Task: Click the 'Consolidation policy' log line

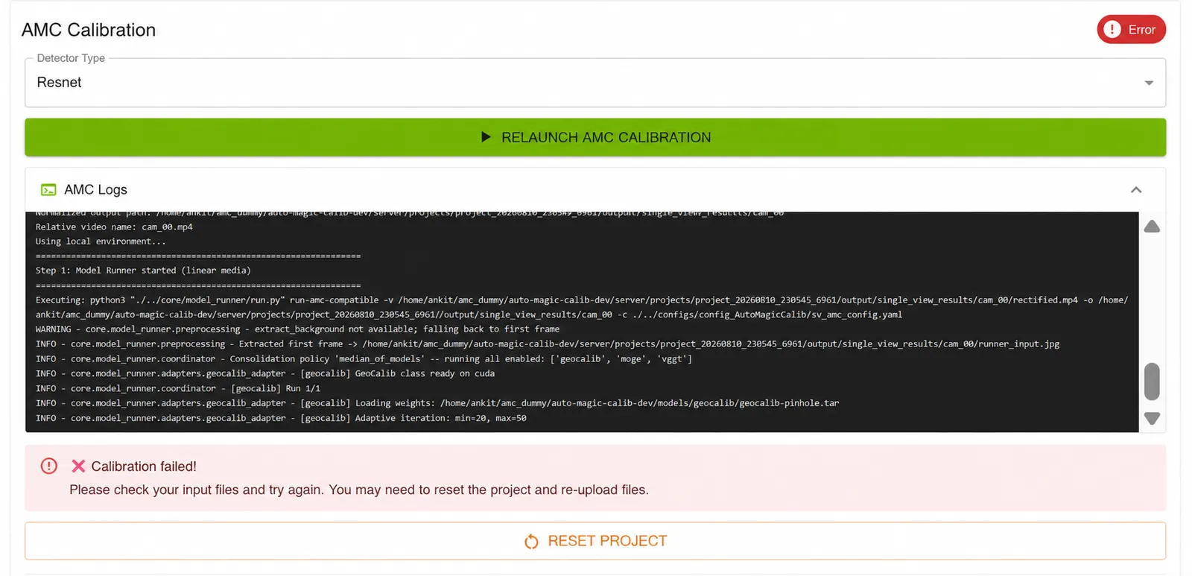Action: coord(364,359)
